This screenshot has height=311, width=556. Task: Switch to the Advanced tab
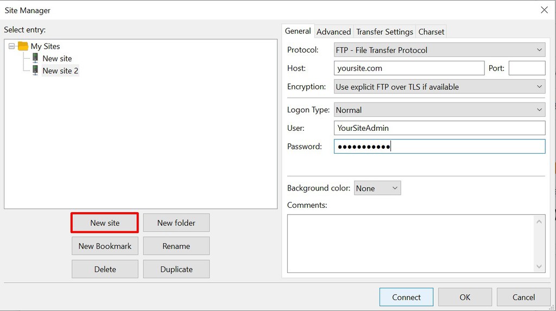coord(334,32)
